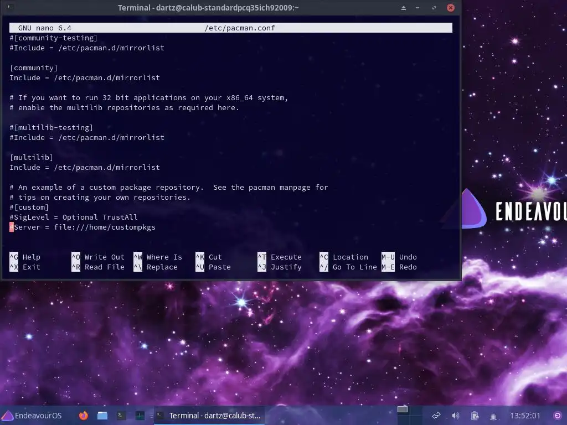Click the '# An example of a custom package' line

169,187
